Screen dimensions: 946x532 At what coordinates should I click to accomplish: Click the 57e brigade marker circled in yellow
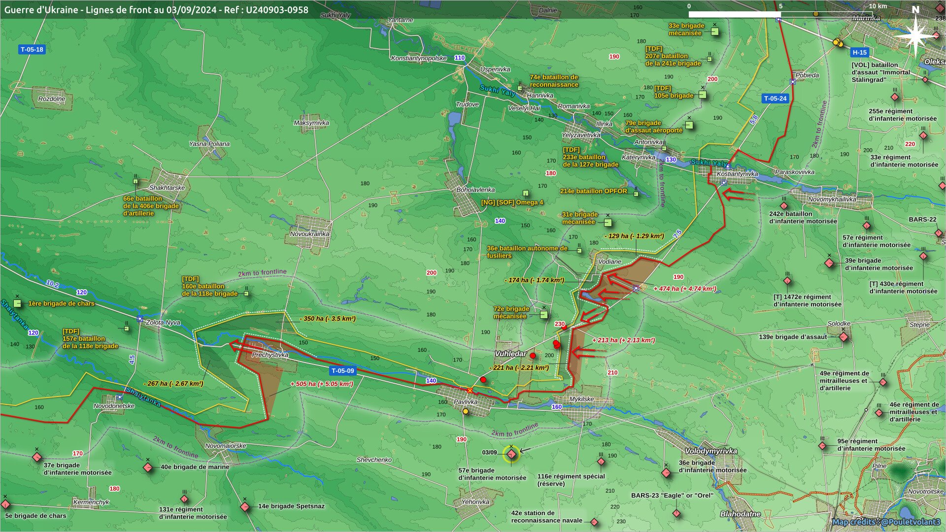coord(511,454)
